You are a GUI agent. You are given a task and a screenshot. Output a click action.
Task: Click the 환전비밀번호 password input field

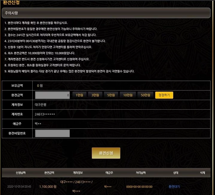(52, 134)
